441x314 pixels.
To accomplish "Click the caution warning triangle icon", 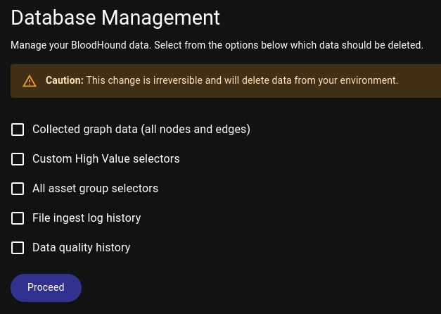I will click(x=30, y=81).
